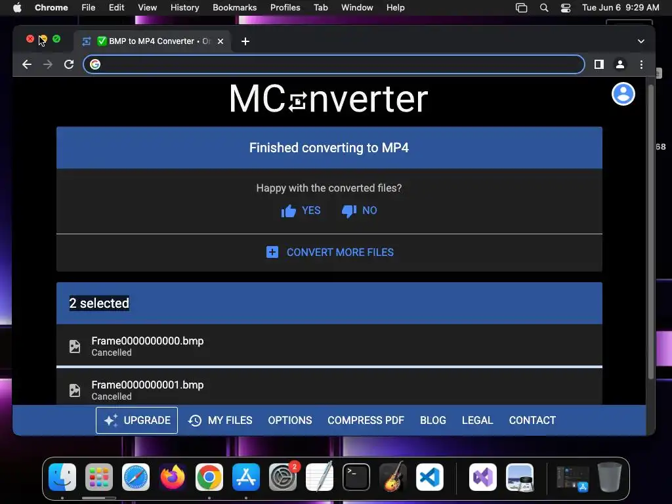The image size is (672, 504).
Task: Close the BMP to MP4 Converter tab
Action: [220, 41]
